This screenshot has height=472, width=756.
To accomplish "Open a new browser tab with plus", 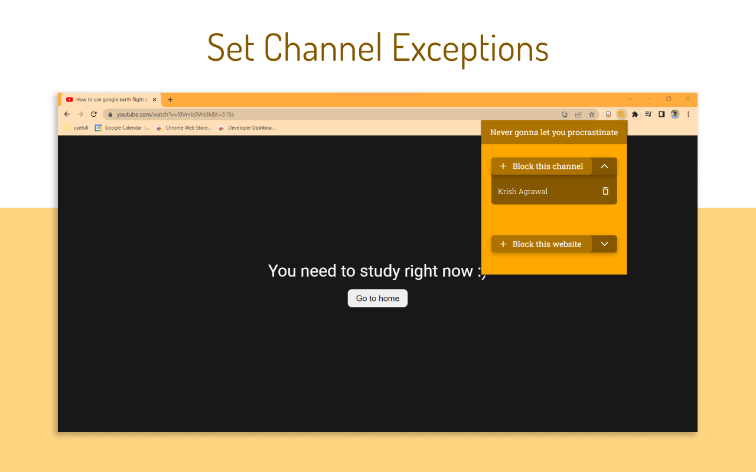I will coord(170,100).
